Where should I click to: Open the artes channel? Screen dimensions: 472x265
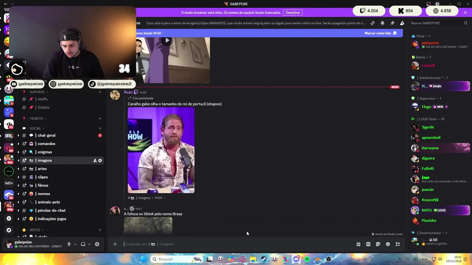62,169
